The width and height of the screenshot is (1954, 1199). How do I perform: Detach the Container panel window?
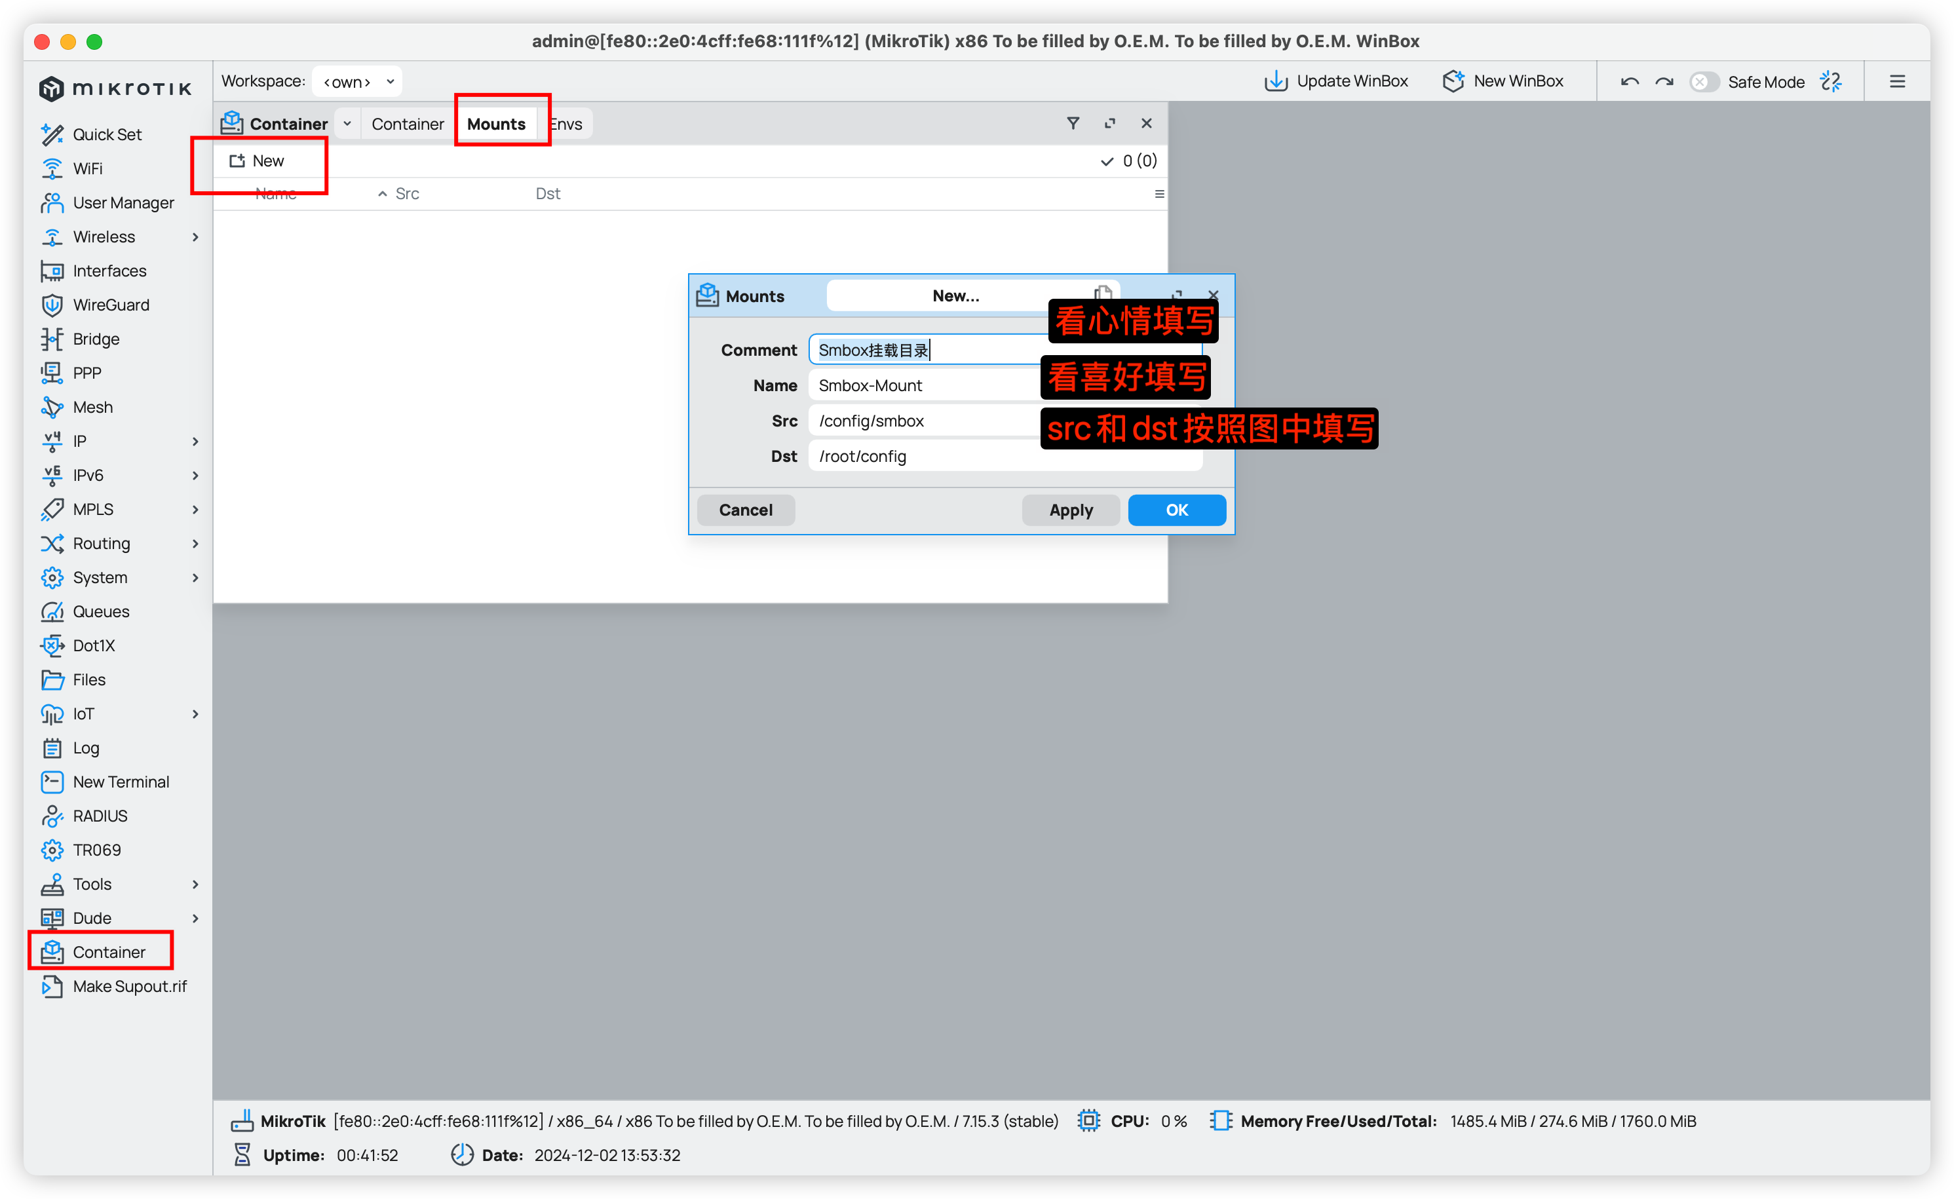click(1110, 123)
